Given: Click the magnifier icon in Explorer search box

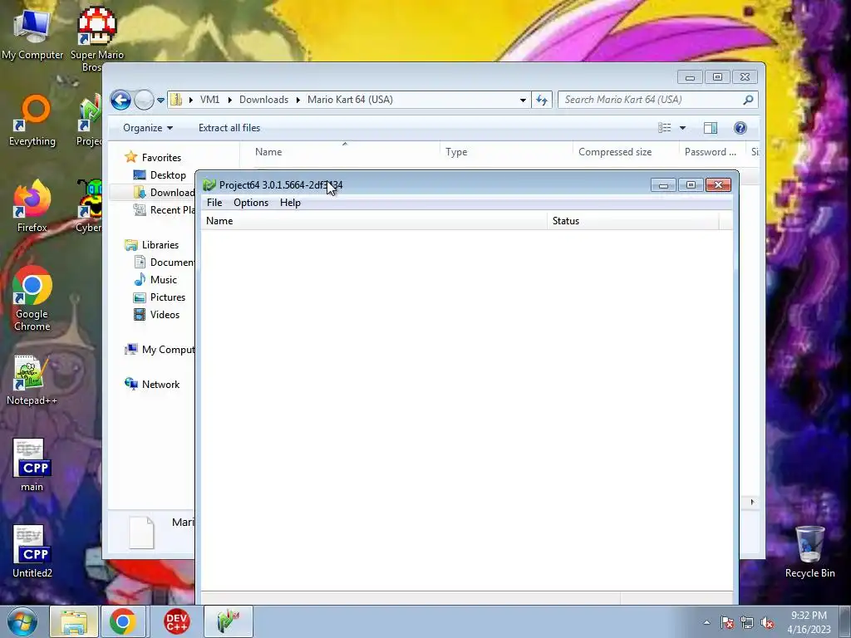Looking at the screenshot, I should click(749, 100).
